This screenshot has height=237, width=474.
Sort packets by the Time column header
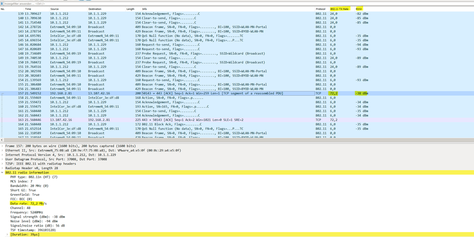click(28, 9)
